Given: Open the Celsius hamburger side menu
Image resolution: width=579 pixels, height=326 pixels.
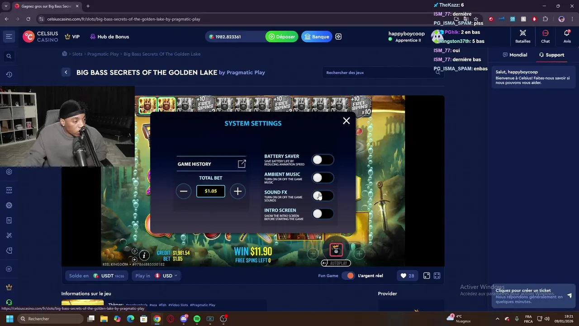Looking at the screenshot, I should 9,37.
